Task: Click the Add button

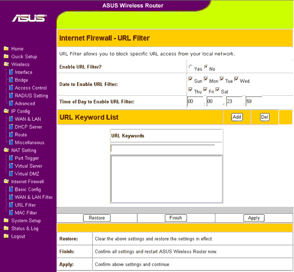Action: point(237,117)
